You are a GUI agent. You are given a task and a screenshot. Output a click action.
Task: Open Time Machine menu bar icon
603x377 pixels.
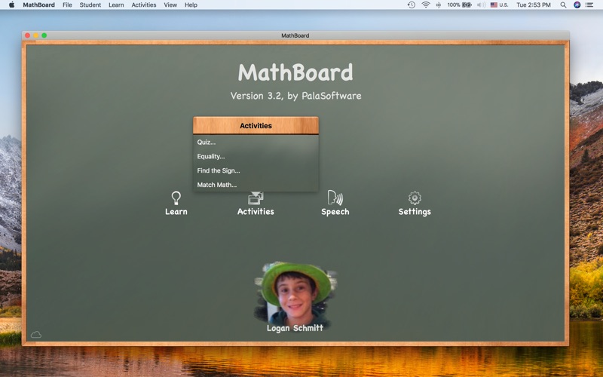pyautogui.click(x=411, y=5)
